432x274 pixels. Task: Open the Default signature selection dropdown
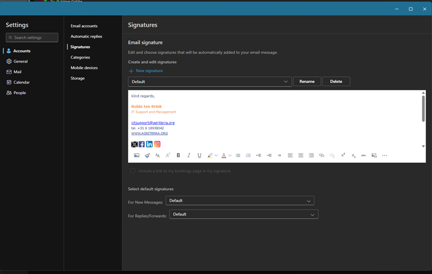tap(210, 81)
